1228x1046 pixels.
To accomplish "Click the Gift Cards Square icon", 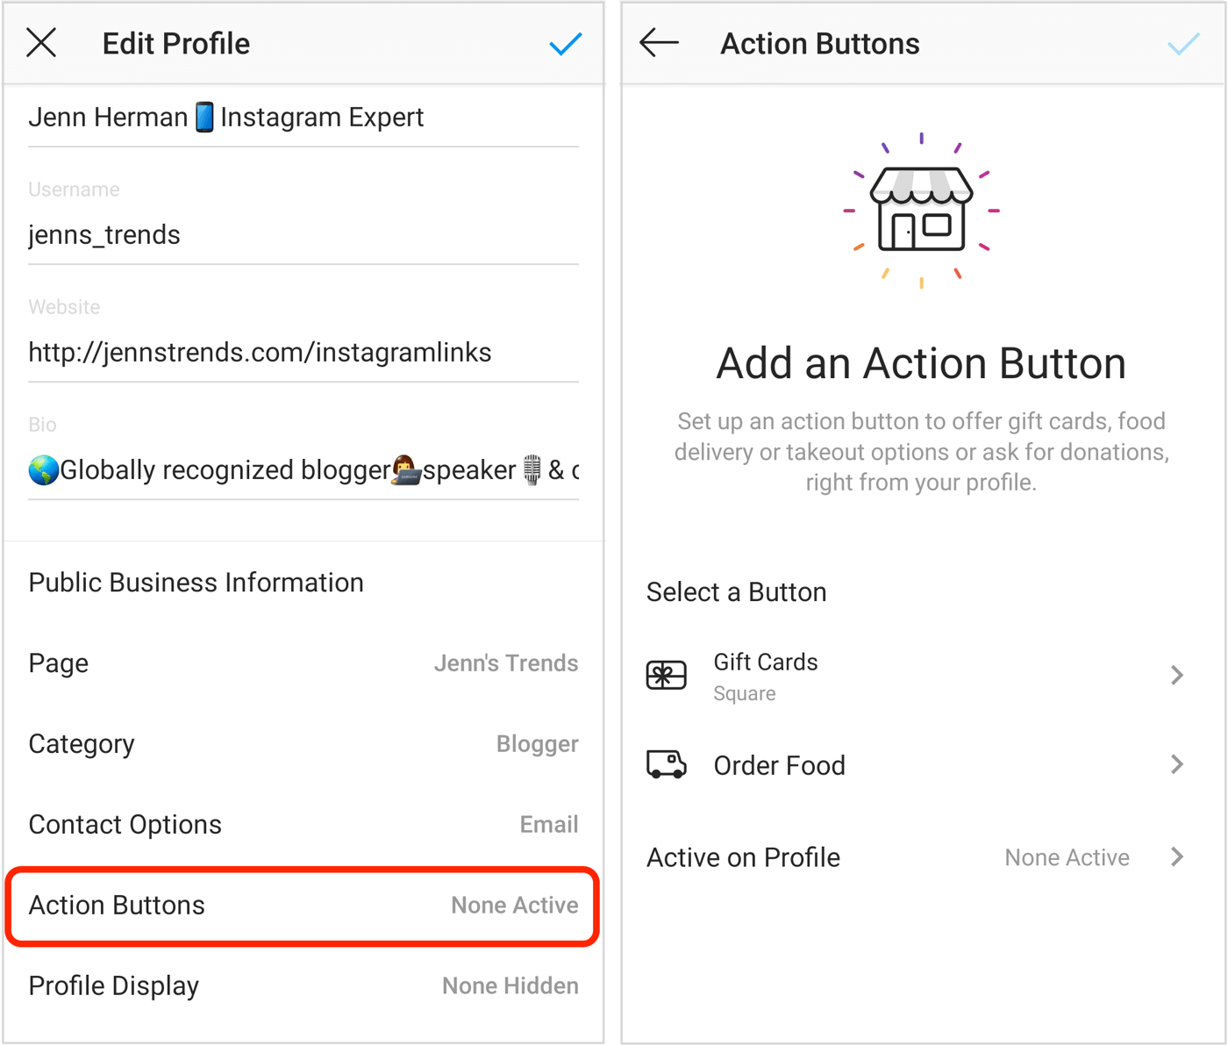I will (x=666, y=675).
